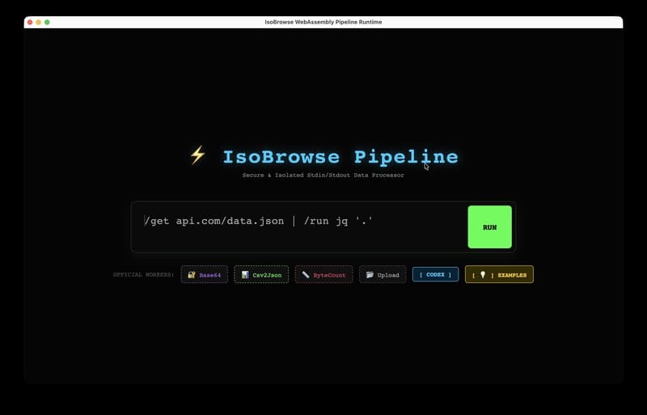Viewport: 647px width, 415px height.
Task: Select the Base64 worker chip
Action: pyautogui.click(x=205, y=274)
